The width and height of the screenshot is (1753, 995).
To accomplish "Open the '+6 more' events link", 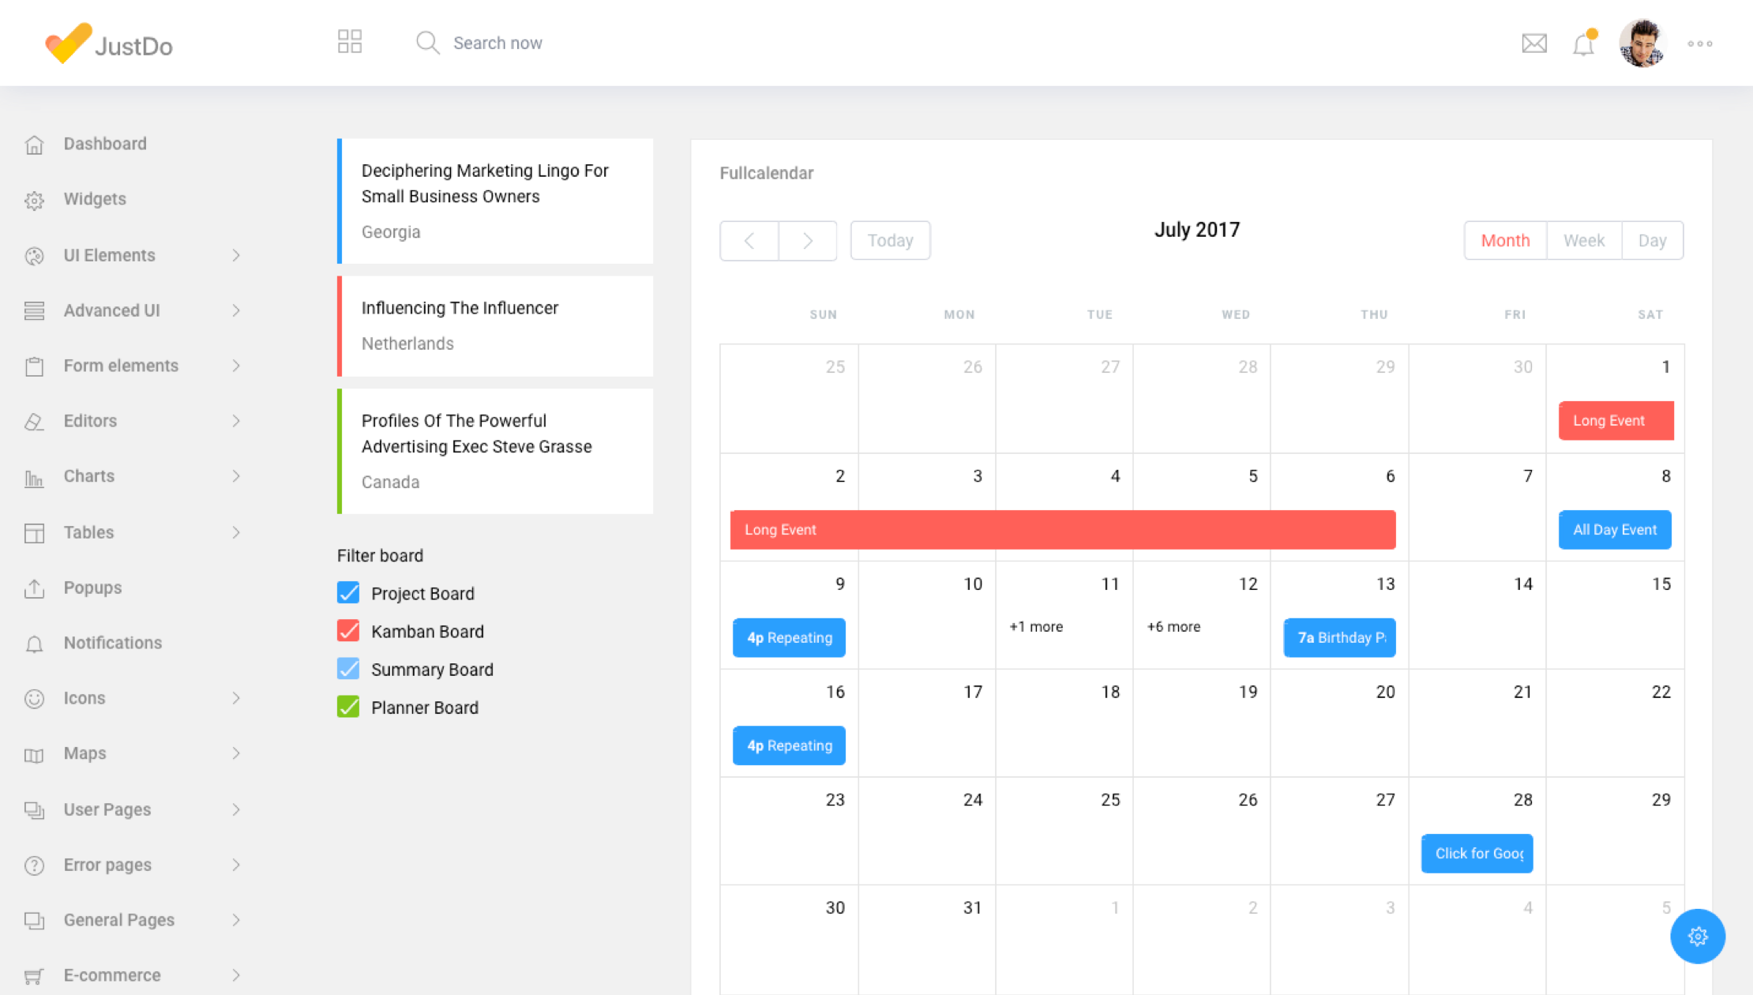I will tap(1173, 626).
